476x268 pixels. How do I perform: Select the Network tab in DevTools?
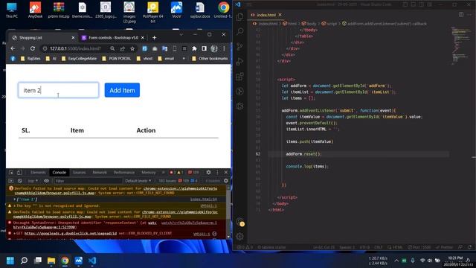(100, 172)
